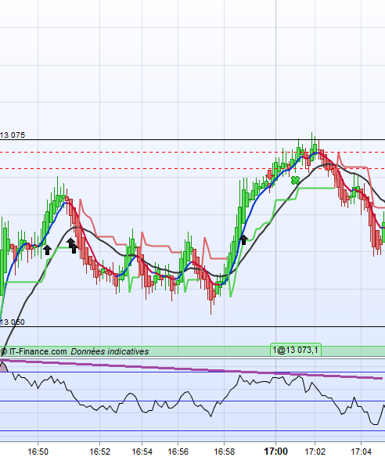Click the 16:54 time axis label
385x457 pixels.
point(142,452)
